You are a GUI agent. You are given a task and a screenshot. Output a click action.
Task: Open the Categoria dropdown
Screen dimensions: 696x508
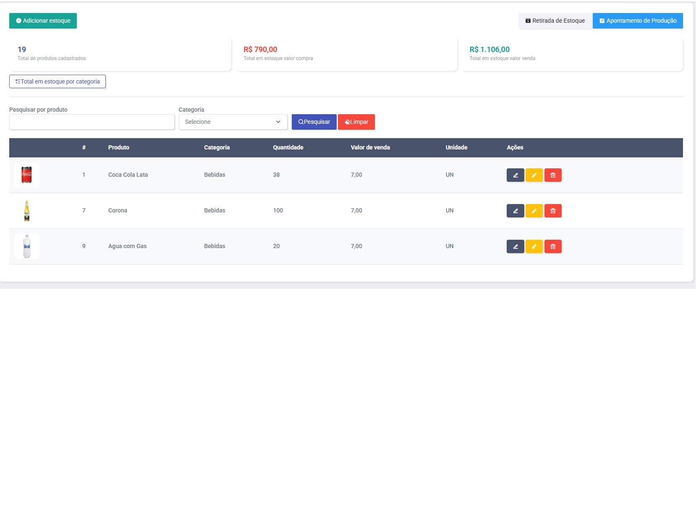click(x=233, y=122)
